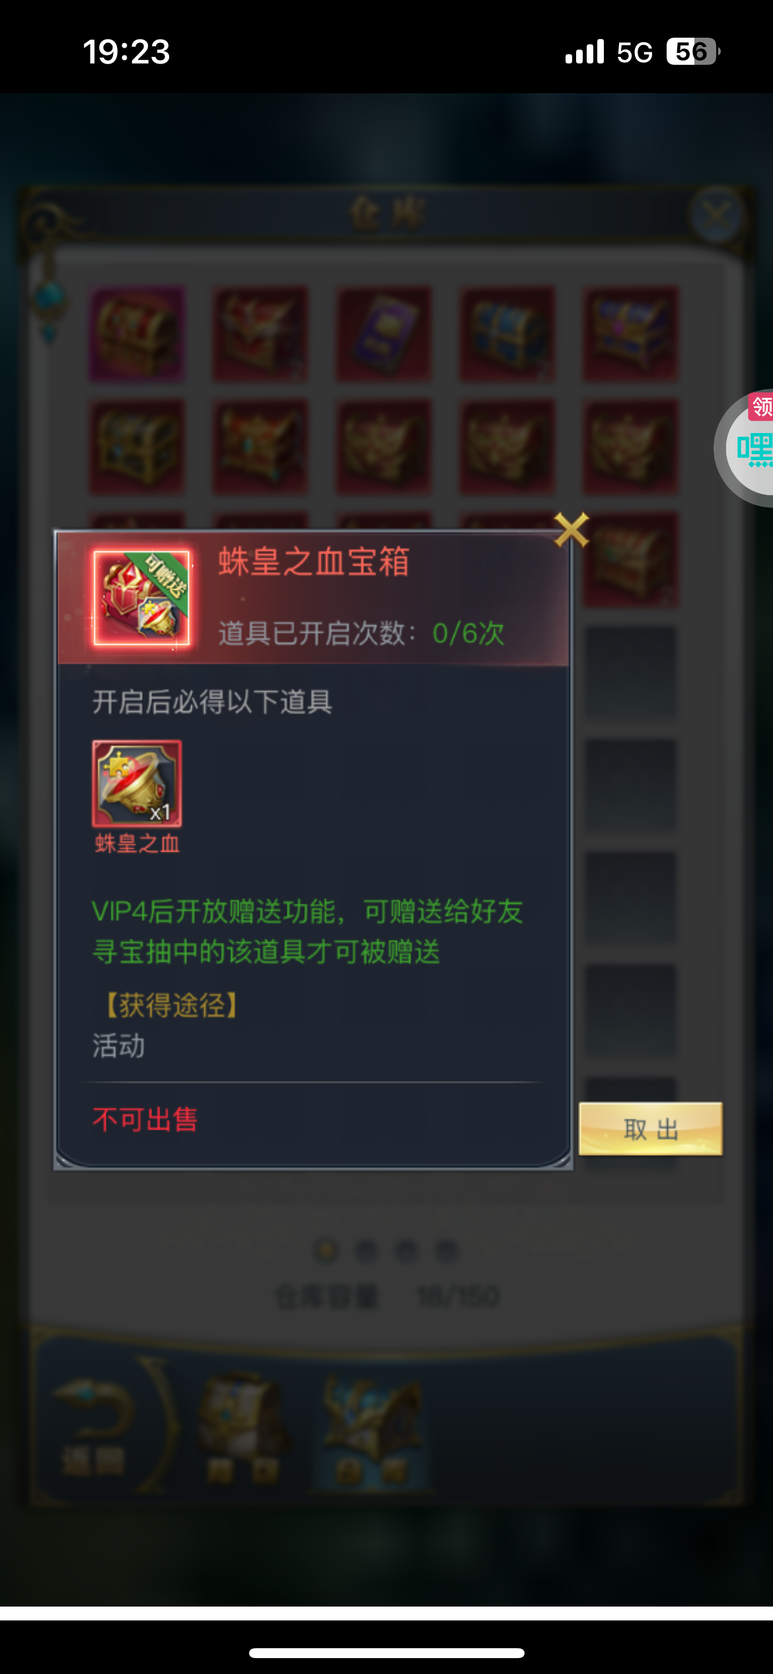Tap the 取出 button
Screen dimensions: 773x1674
click(x=651, y=1129)
